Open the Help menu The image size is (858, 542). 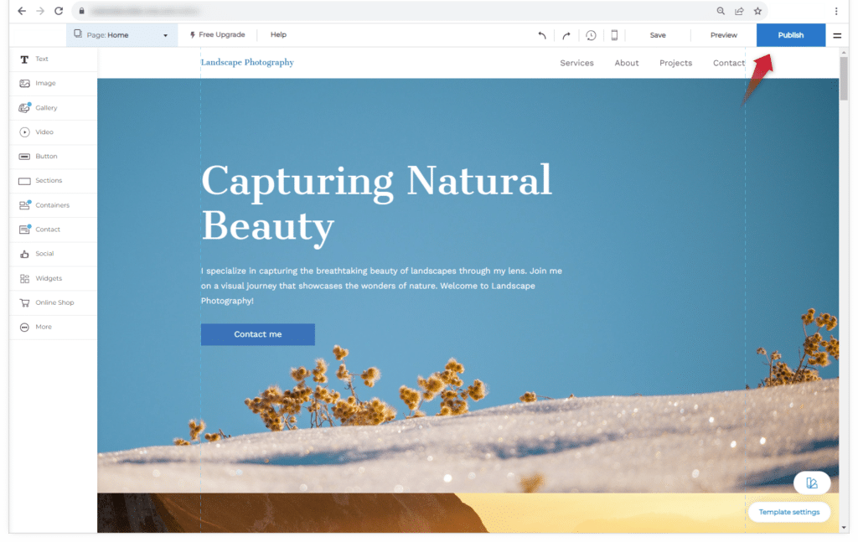(x=278, y=35)
